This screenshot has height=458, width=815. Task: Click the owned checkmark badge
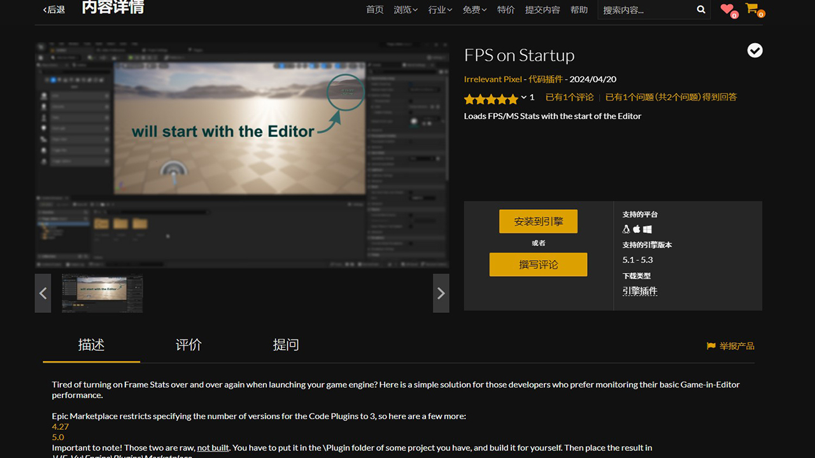click(x=755, y=50)
